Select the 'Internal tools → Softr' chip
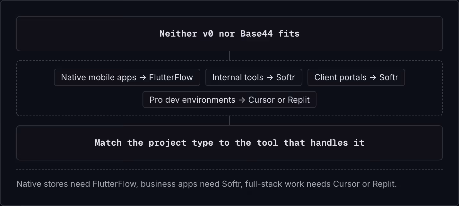Viewport: 459px width, 206px height. (x=254, y=77)
